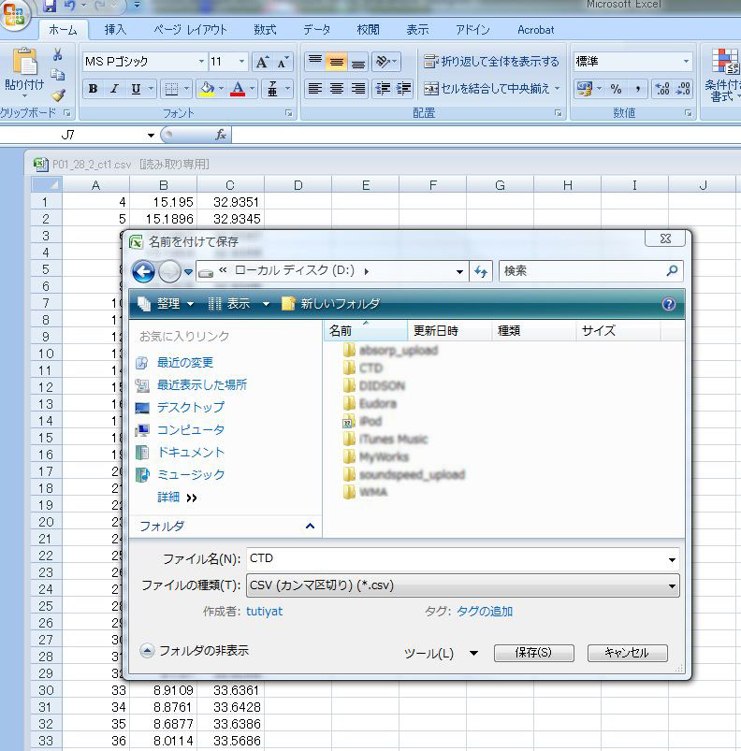This screenshot has height=751, width=741.
Task: Click the キャンセル button
Action: click(x=626, y=653)
